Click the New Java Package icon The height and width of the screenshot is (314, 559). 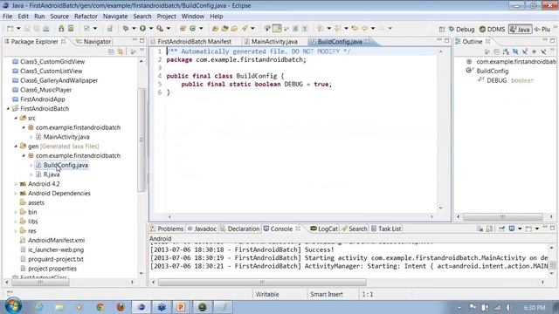click(x=183, y=29)
